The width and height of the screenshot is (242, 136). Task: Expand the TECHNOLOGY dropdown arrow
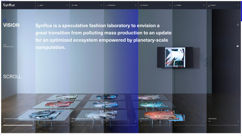[136, 5]
